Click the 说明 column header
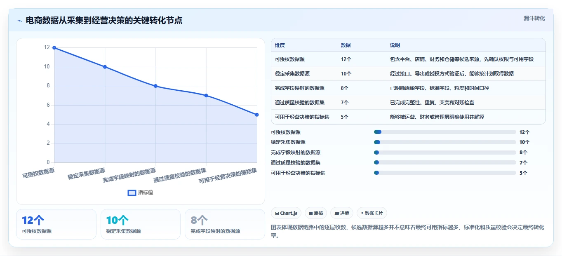 [395, 45]
